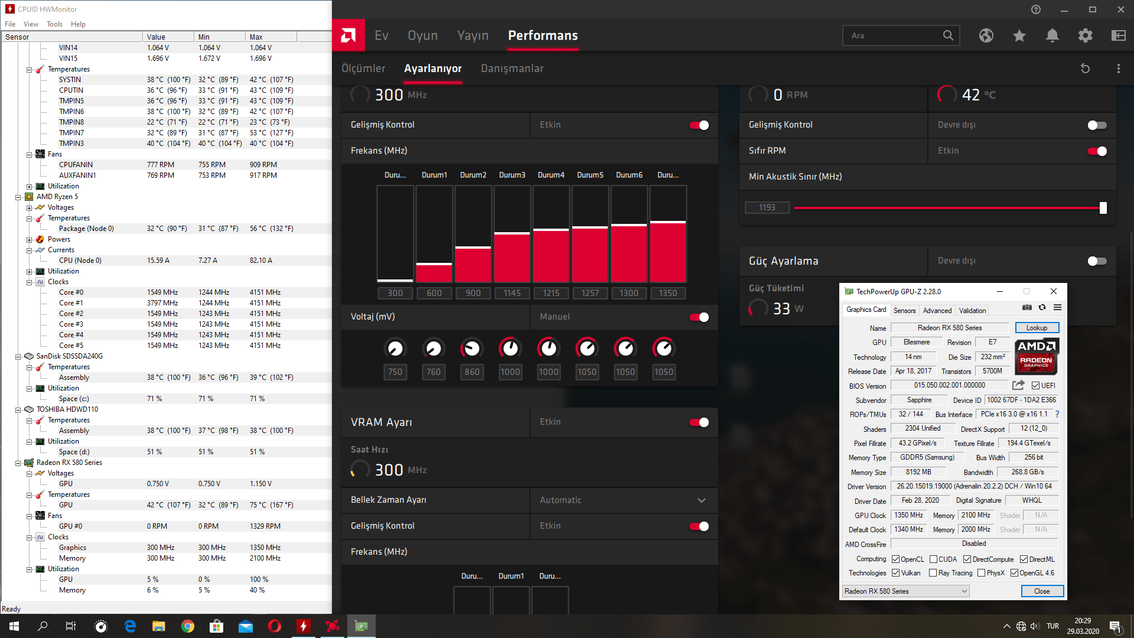1134x638 pixels.
Task: Open Radeon settings gear icon
Action: click(1085, 35)
